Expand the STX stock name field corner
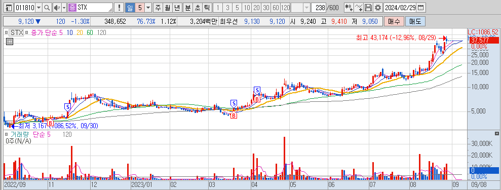Screen dimensions: 501x190 pyautogui.click(x=111, y=10)
